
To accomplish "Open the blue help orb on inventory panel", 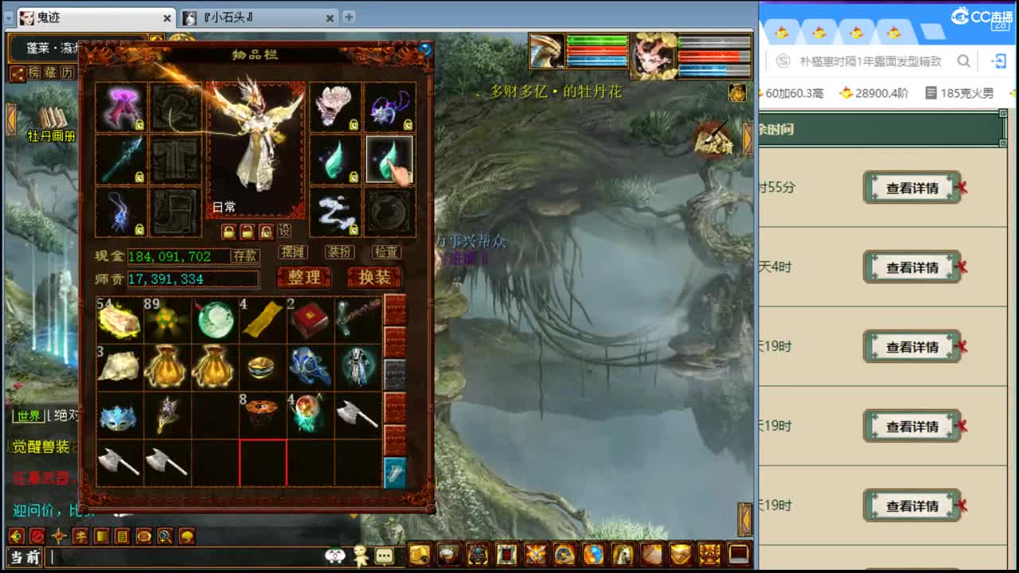I will [x=424, y=49].
